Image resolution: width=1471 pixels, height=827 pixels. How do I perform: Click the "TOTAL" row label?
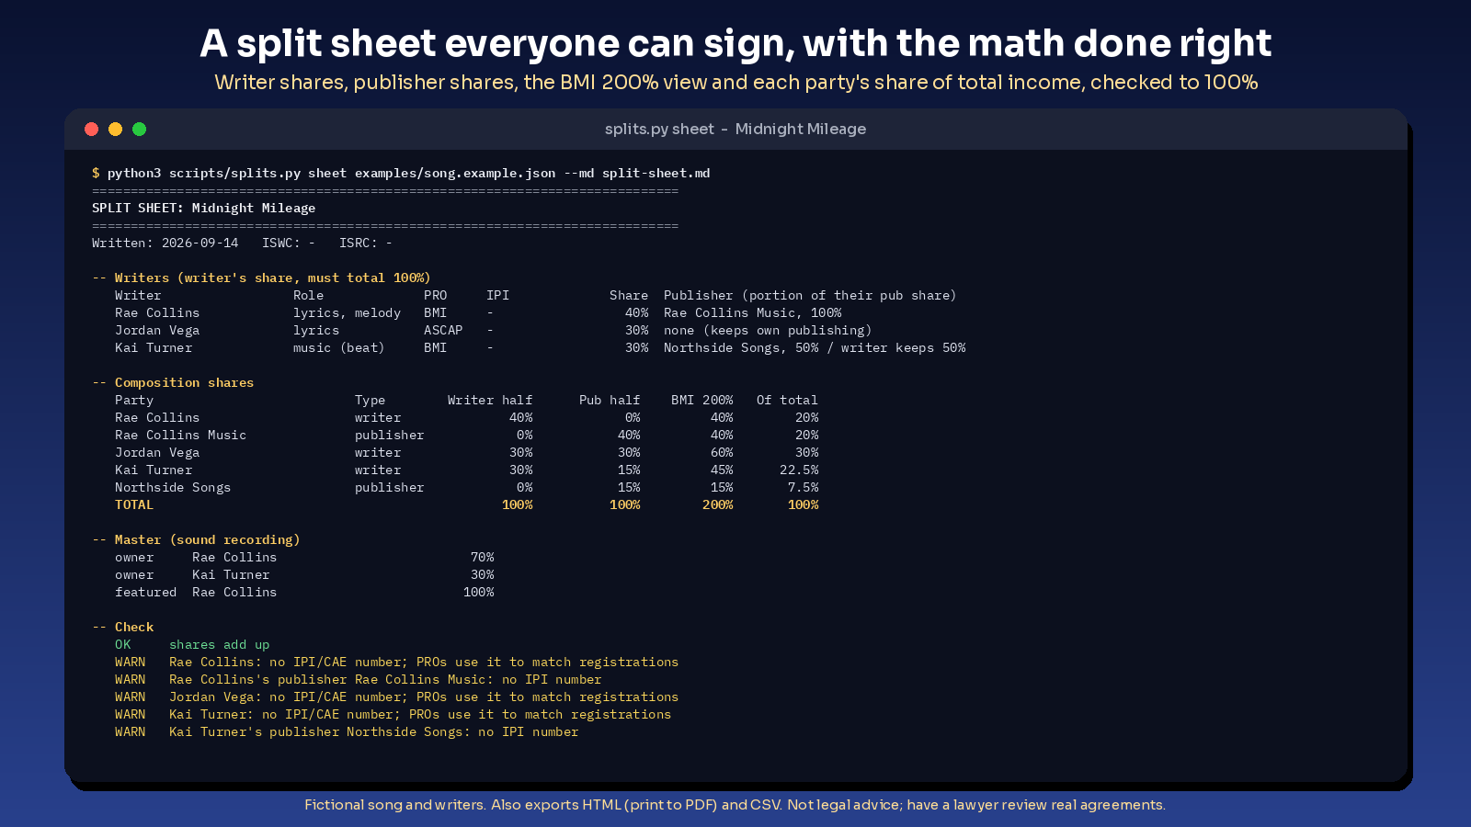tap(134, 504)
